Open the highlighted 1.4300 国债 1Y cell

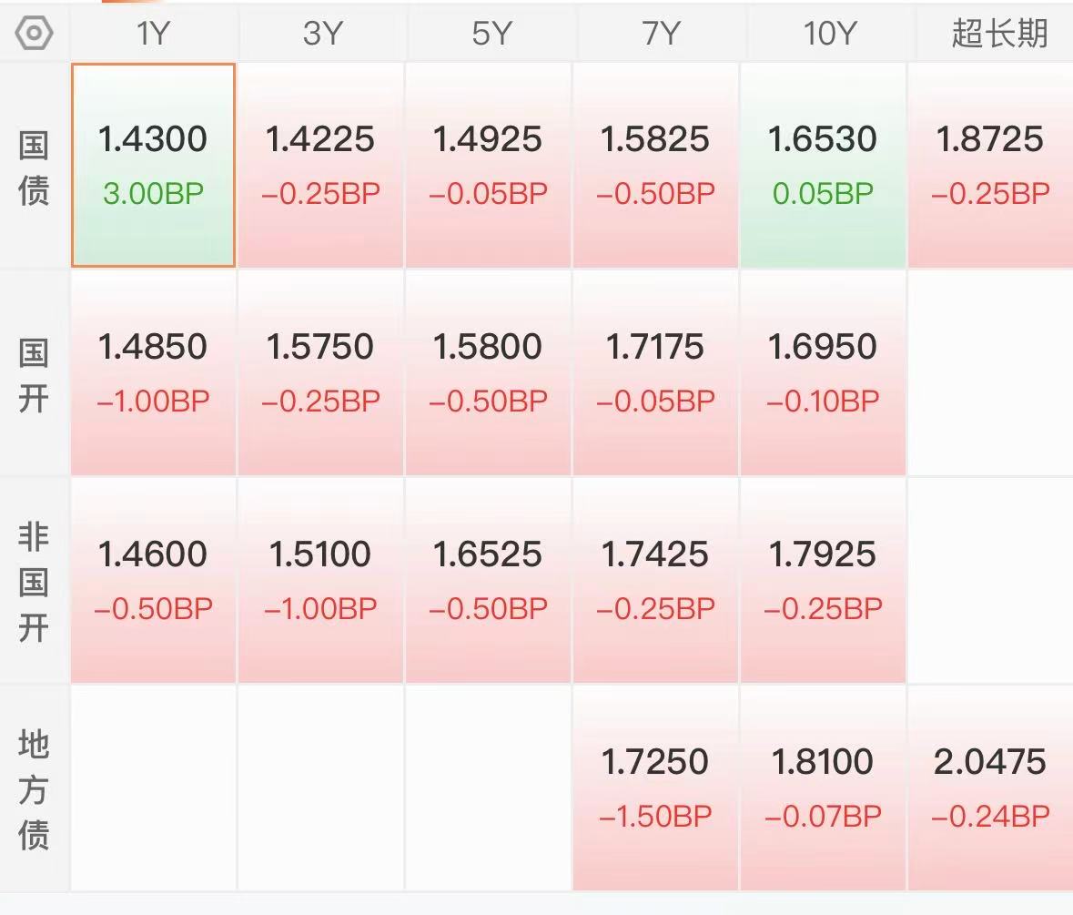[153, 165]
